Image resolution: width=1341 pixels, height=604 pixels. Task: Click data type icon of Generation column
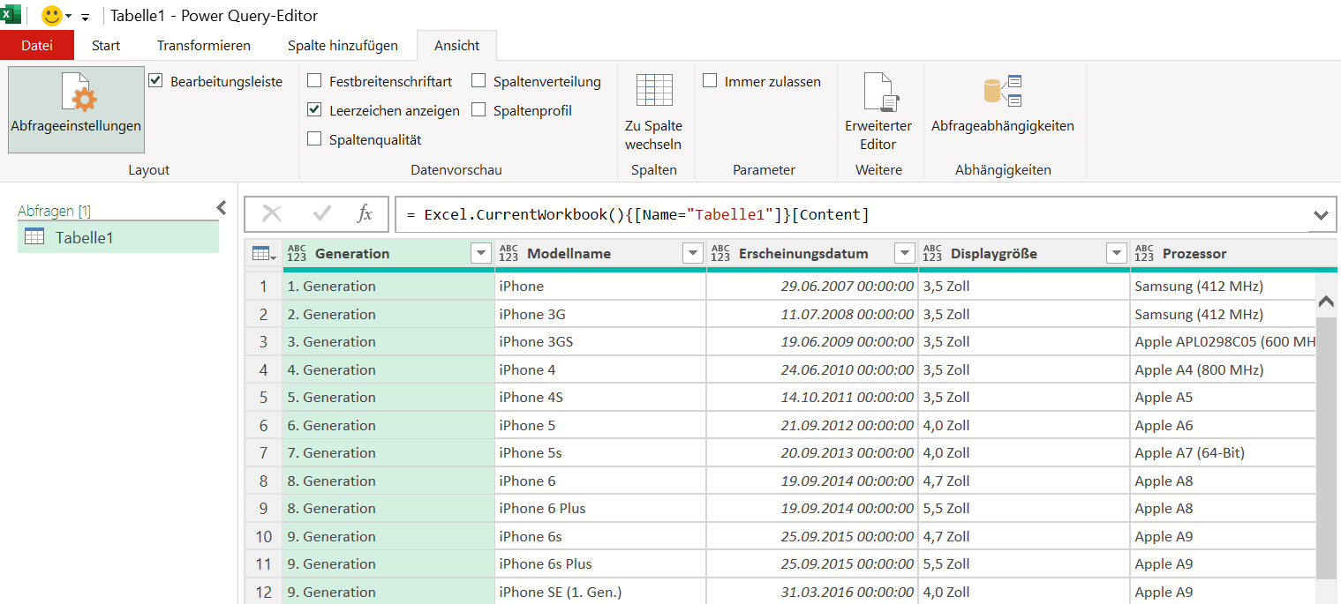click(298, 254)
